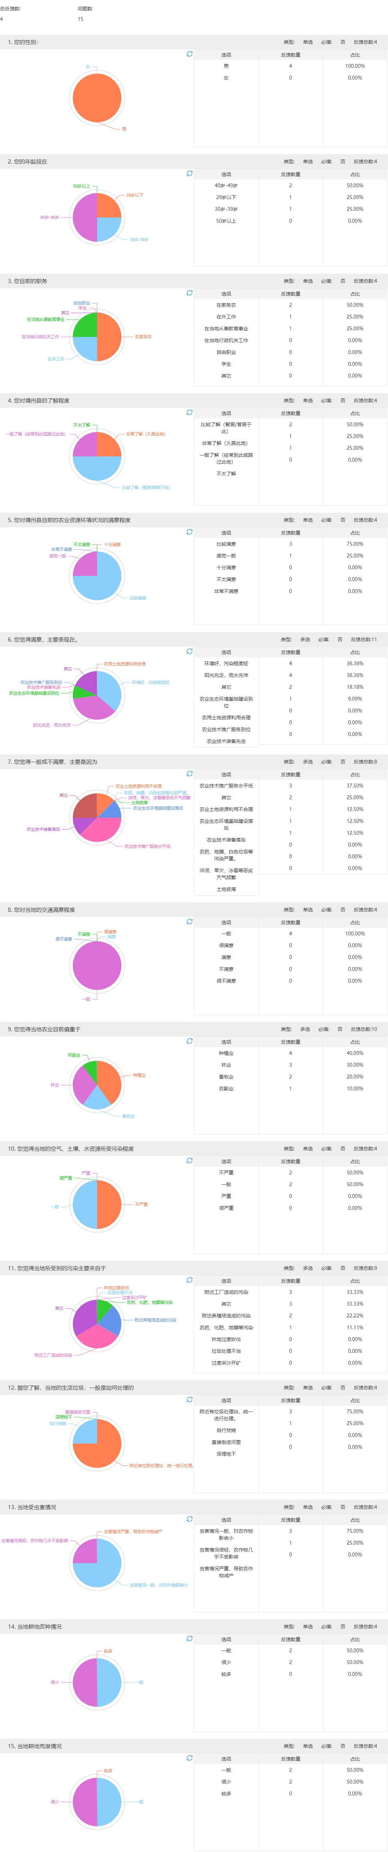Click the 总反馈数 label at the top

[x=10, y=9]
